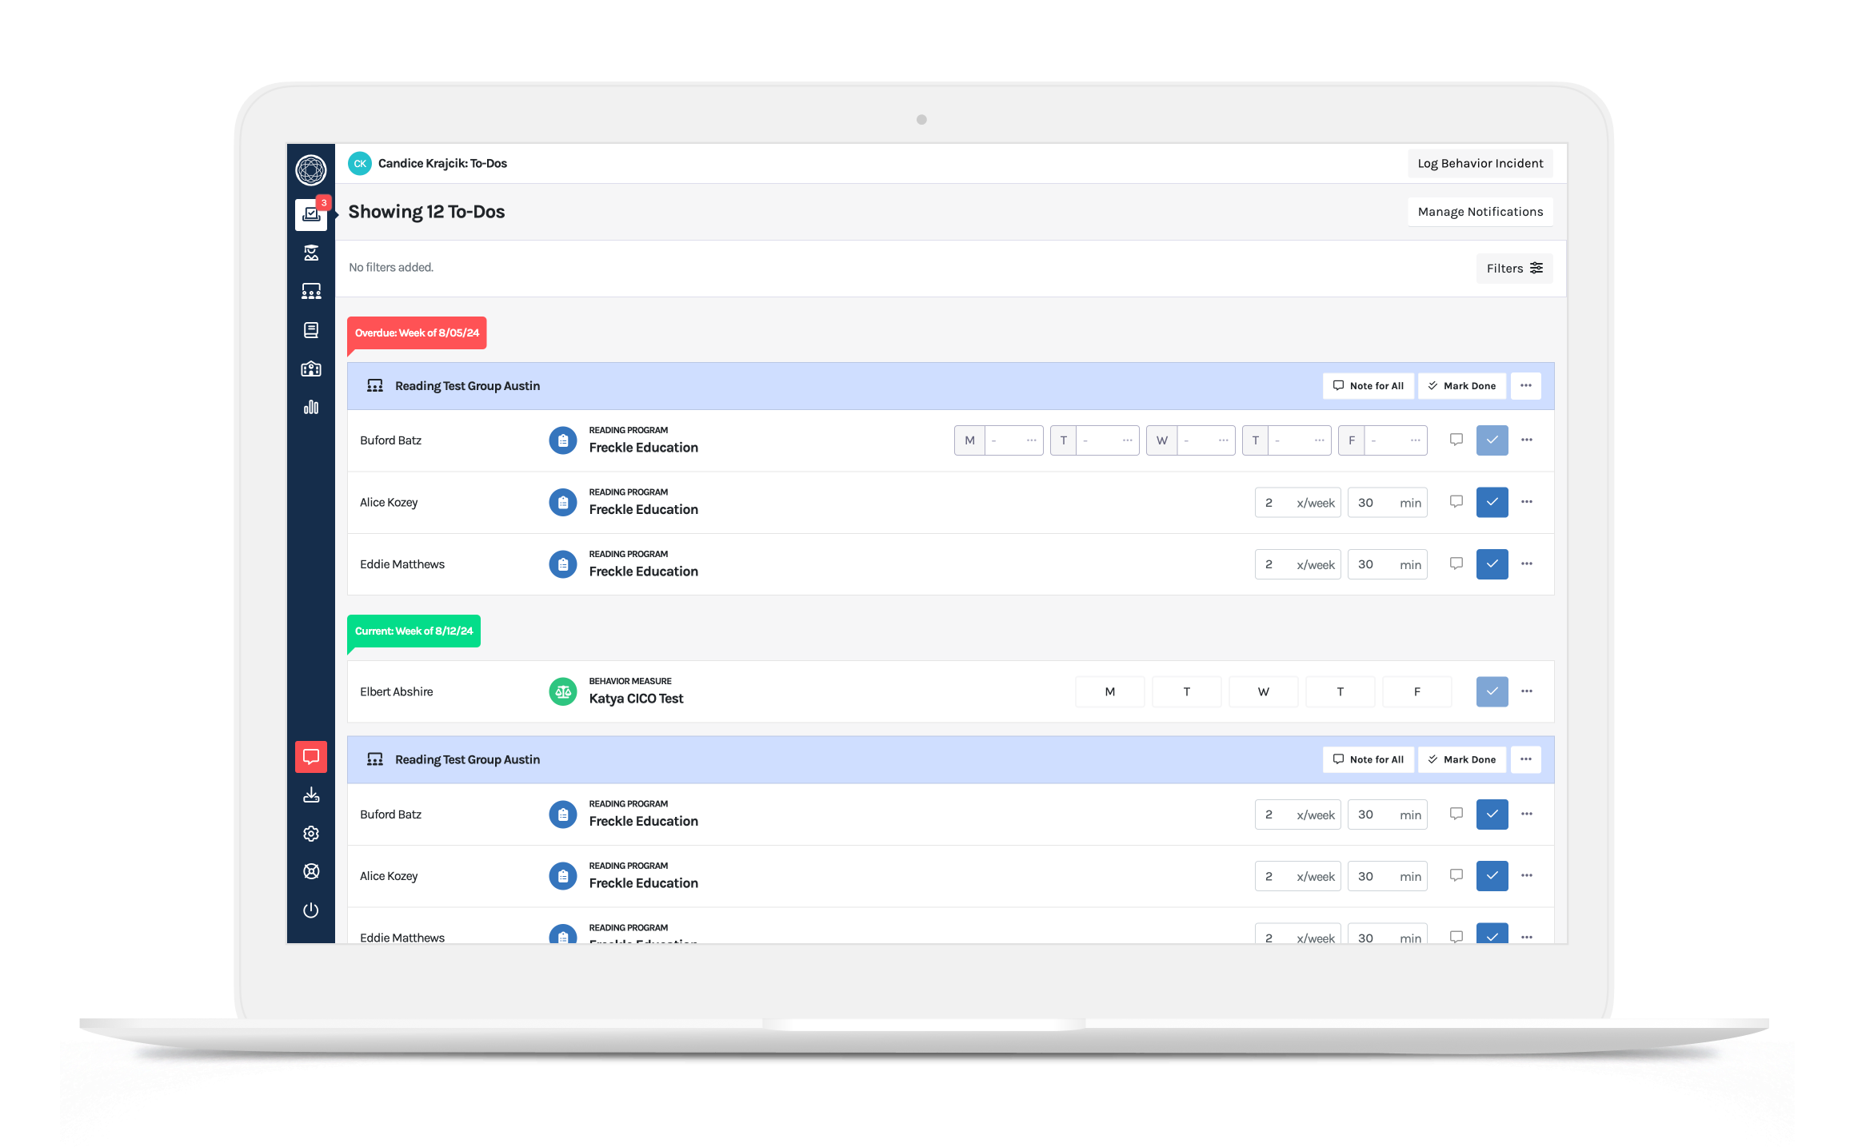Open the Settings gear in the sidebar

[x=311, y=834]
